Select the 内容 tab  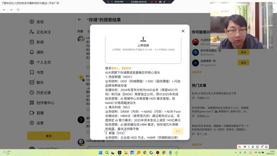(x=80, y=31)
